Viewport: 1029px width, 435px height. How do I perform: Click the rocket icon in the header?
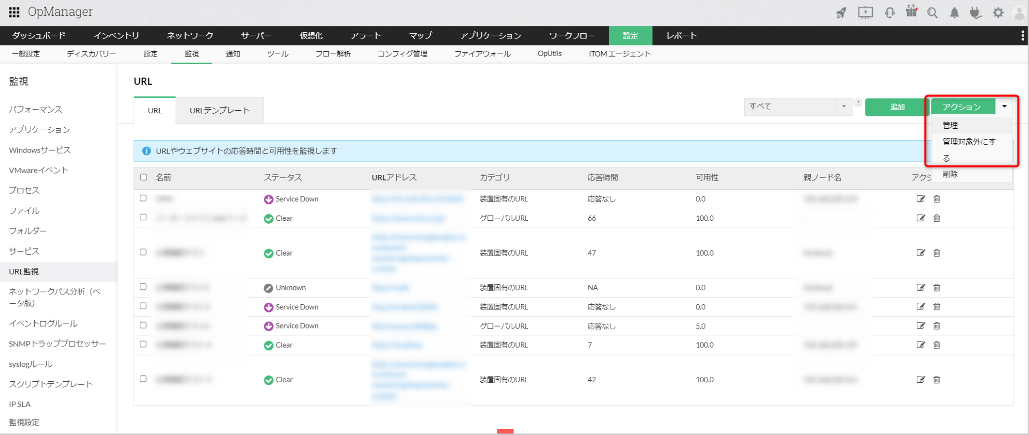(x=841, y=12)
